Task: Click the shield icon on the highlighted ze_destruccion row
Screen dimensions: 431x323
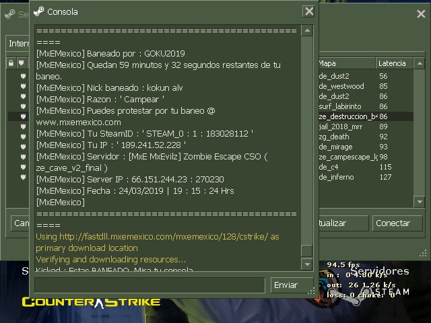Action: (23, 116)
